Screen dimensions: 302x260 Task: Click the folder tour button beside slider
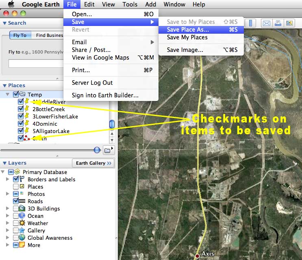[109, 150]
